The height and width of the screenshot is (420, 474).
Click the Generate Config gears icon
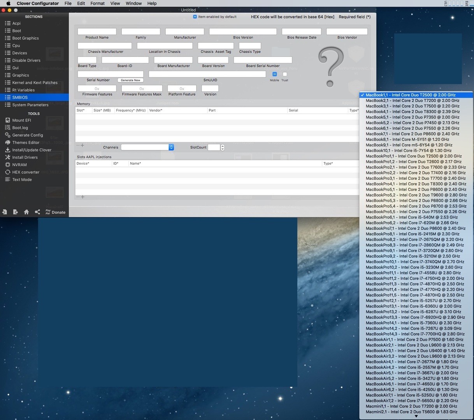[7, 135]
